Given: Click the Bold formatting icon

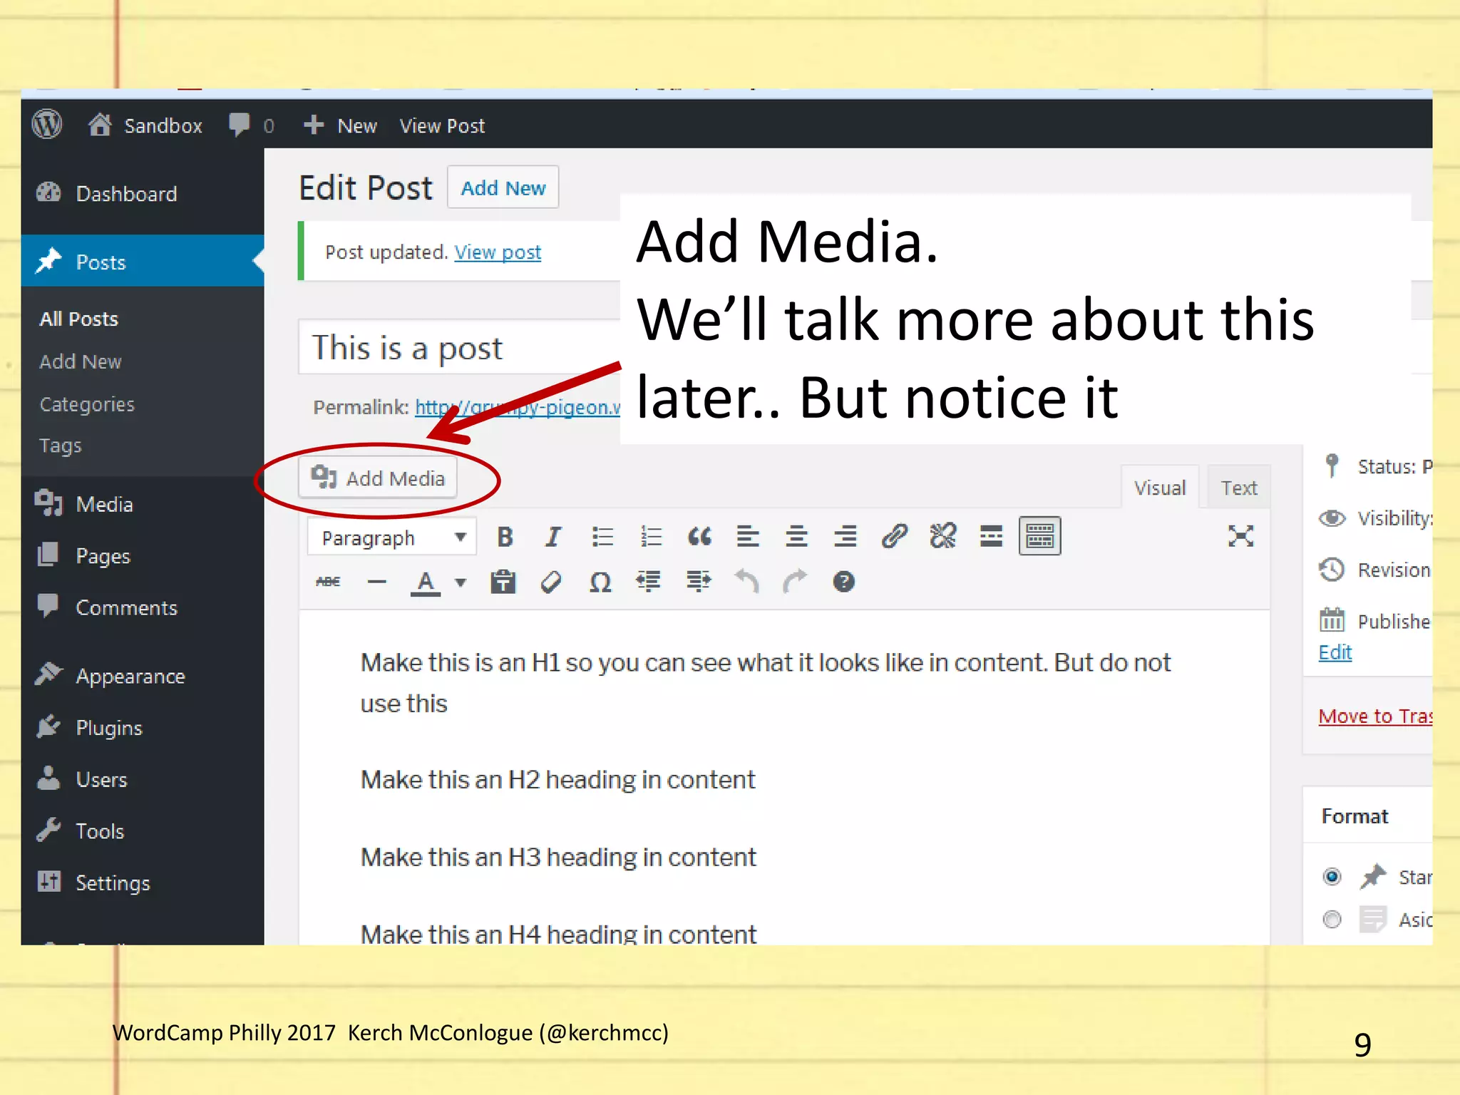Looking at the screenshot, I should [505, 536].
